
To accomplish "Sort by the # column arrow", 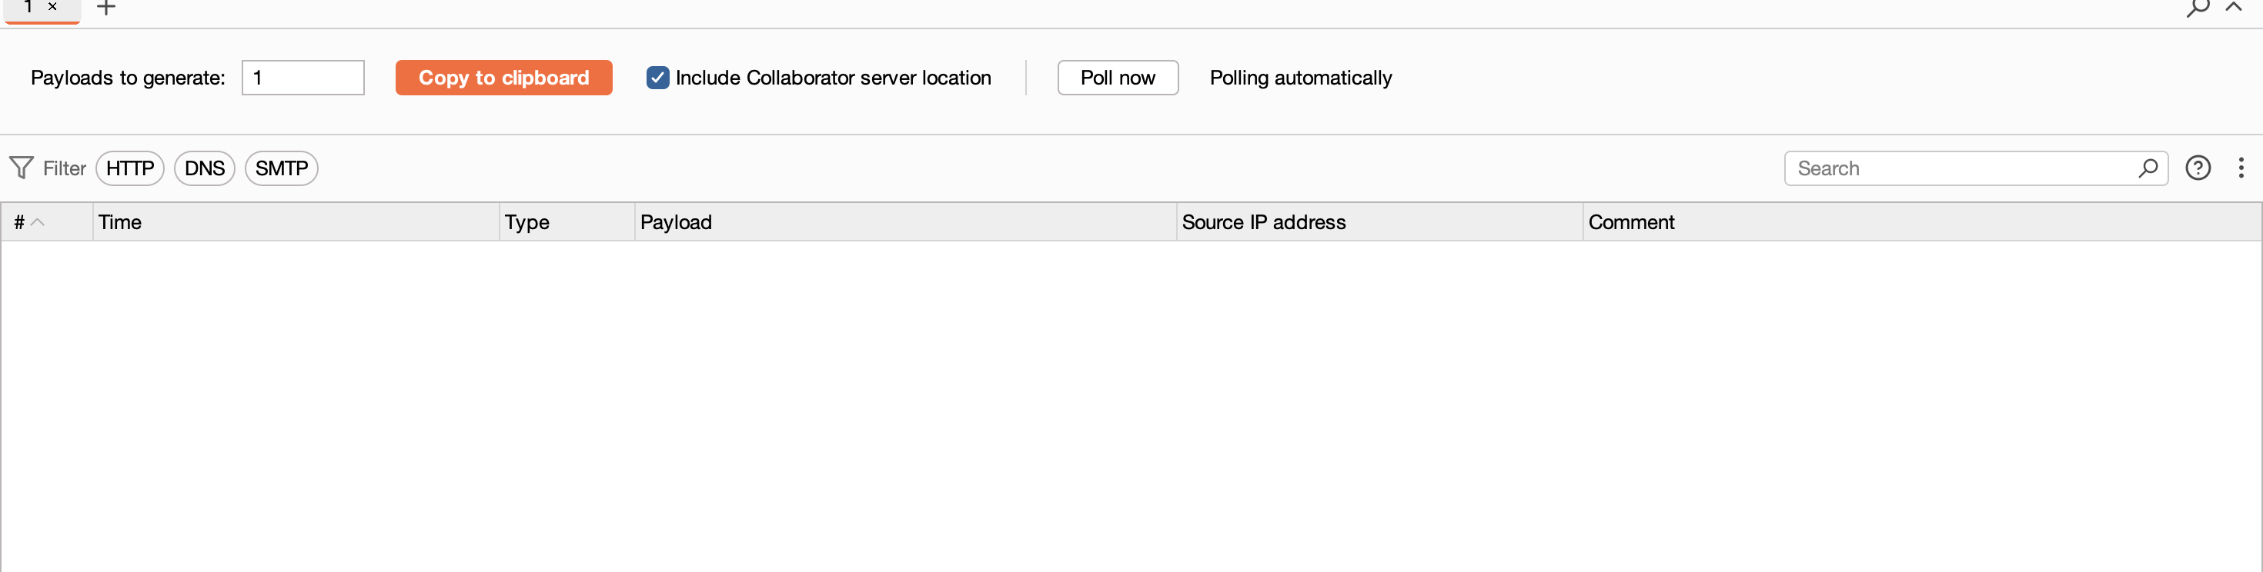I will (37, 222).
